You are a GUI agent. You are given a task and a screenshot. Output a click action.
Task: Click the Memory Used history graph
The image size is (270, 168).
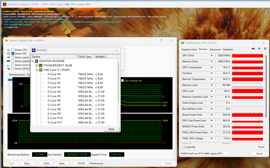pyautogui.click(x=247, y=85)
